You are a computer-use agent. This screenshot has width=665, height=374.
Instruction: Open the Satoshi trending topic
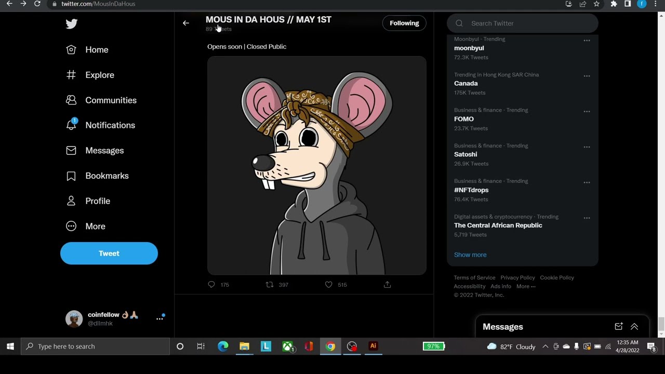click(465, 154)
